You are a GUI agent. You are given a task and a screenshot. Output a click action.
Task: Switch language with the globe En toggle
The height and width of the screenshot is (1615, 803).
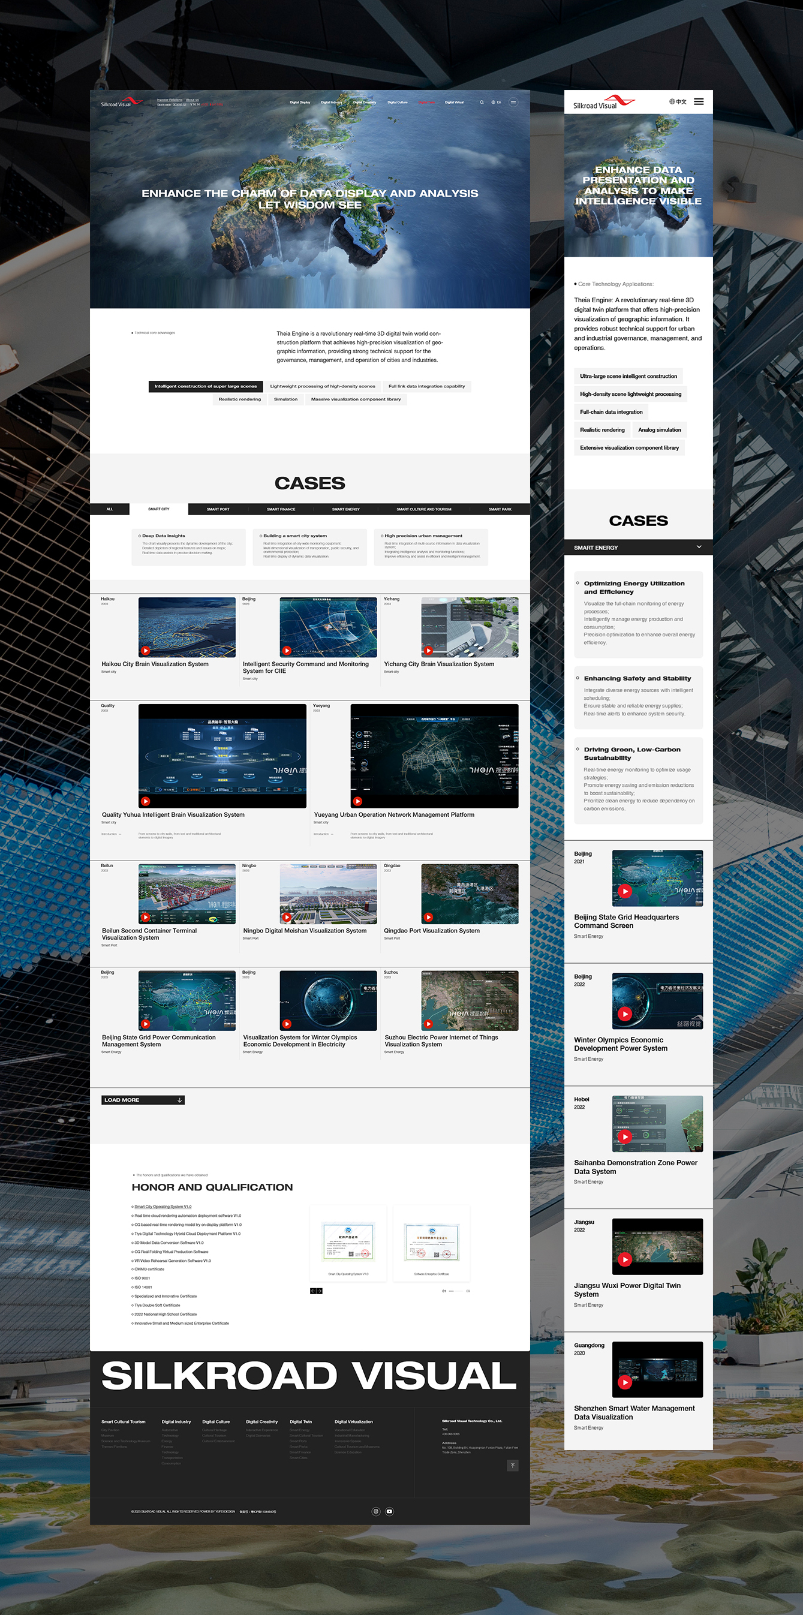click(x=497, y=102)
